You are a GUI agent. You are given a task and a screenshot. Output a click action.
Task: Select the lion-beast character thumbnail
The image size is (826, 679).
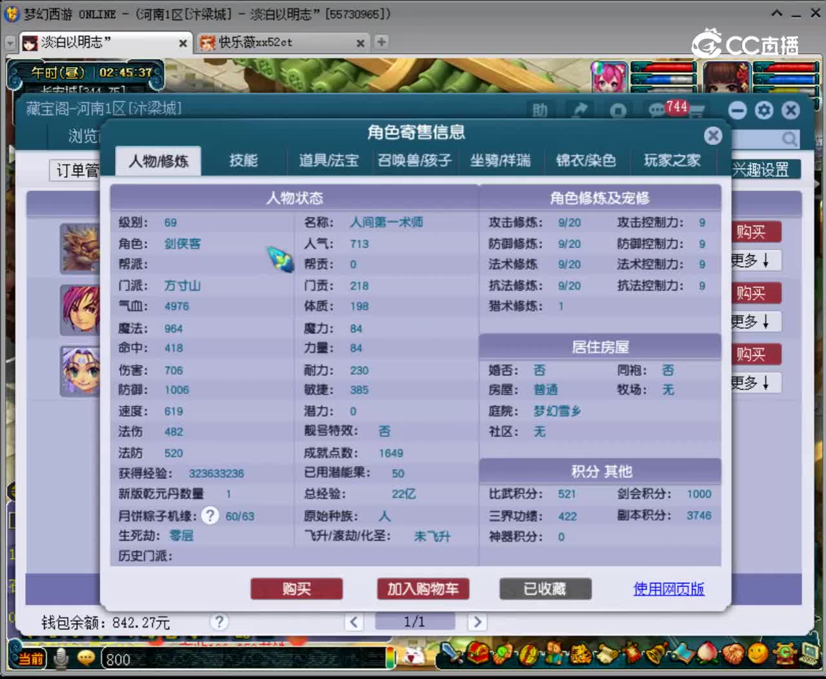pos(80,248)
